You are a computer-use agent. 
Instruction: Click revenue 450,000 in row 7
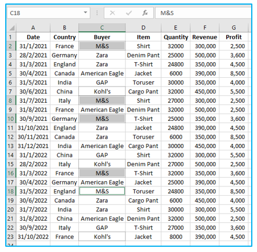point(205,91)
